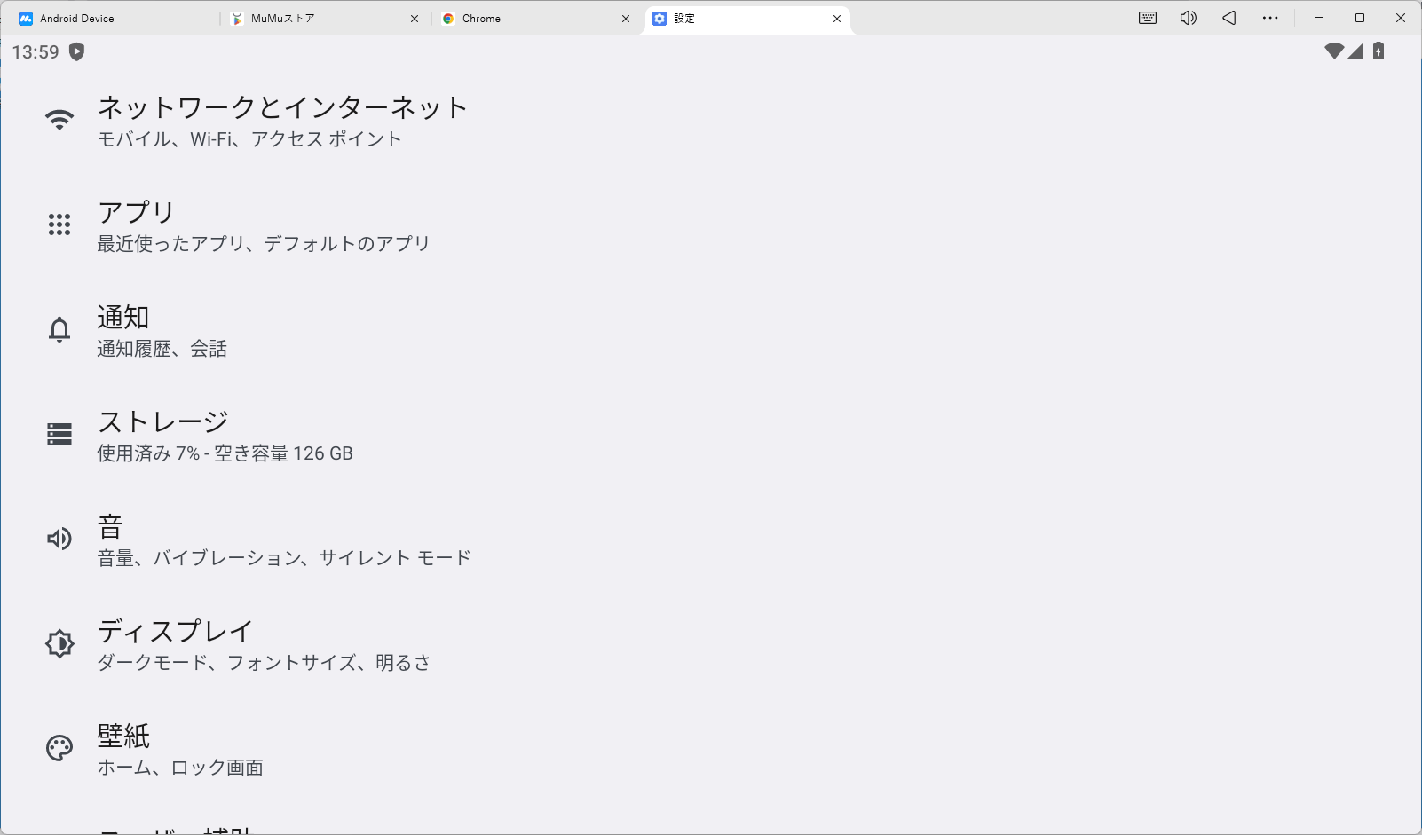
Task: Click the volume icon in the title bar
Action: tap(1188, 18)
